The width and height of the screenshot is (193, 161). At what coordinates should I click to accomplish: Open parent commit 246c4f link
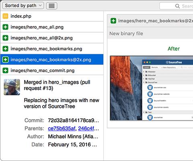[x=86, y=128]
